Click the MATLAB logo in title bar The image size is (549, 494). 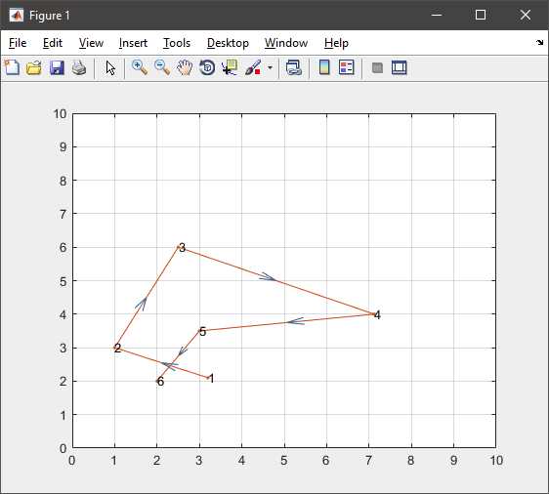(16, 15)
